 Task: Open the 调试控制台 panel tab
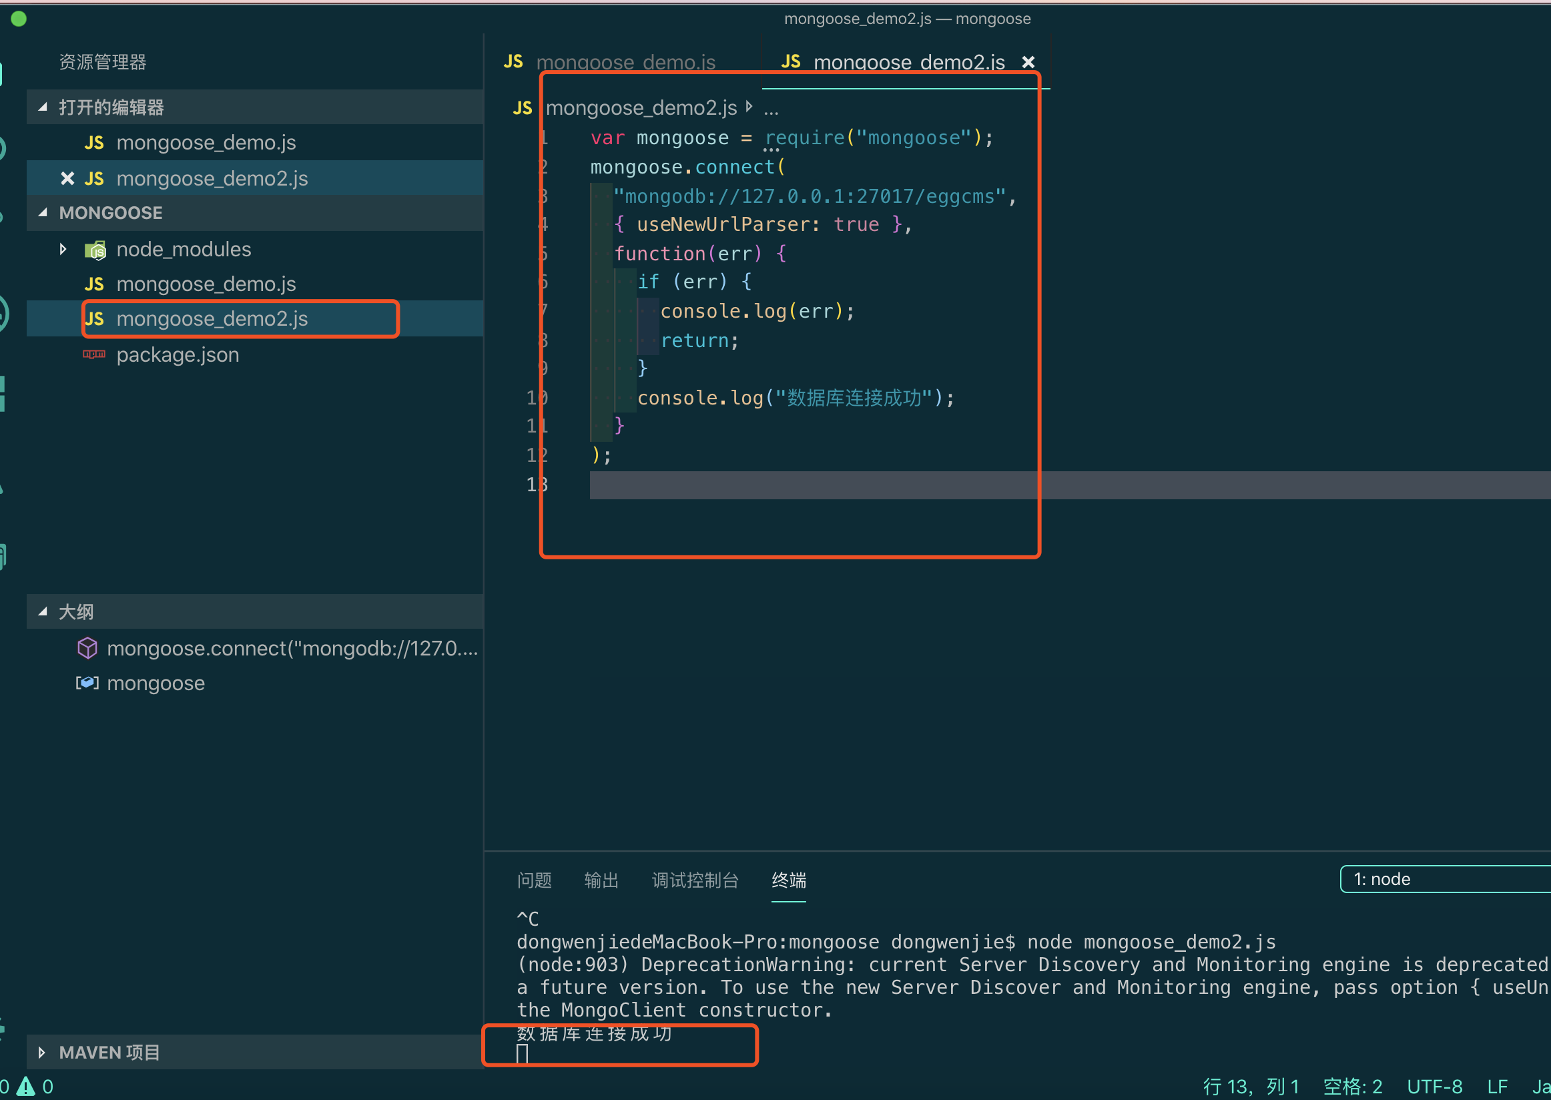click(x=694, y=880)
